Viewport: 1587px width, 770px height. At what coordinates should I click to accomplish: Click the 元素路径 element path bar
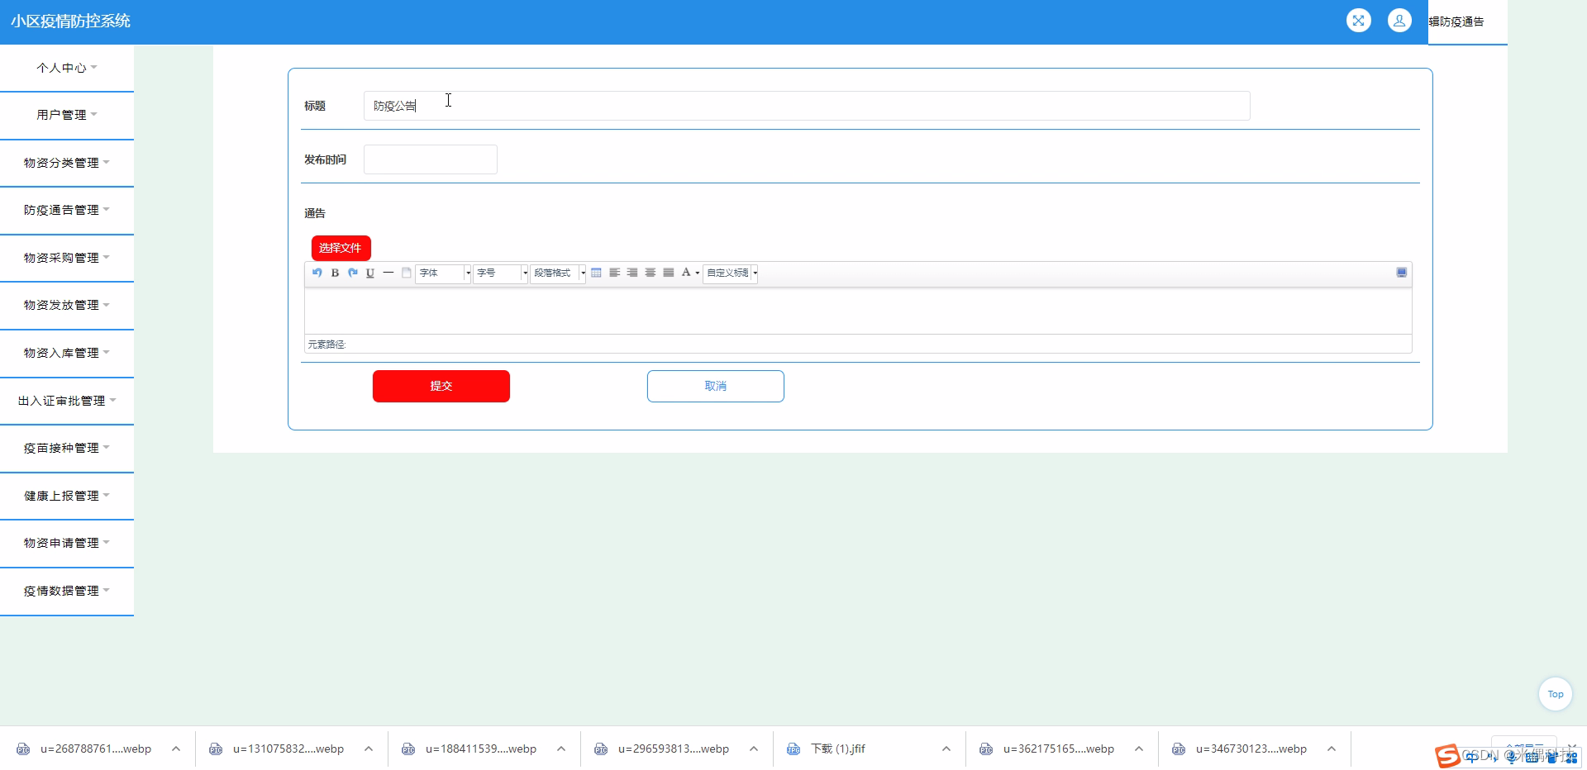(858, 345)
